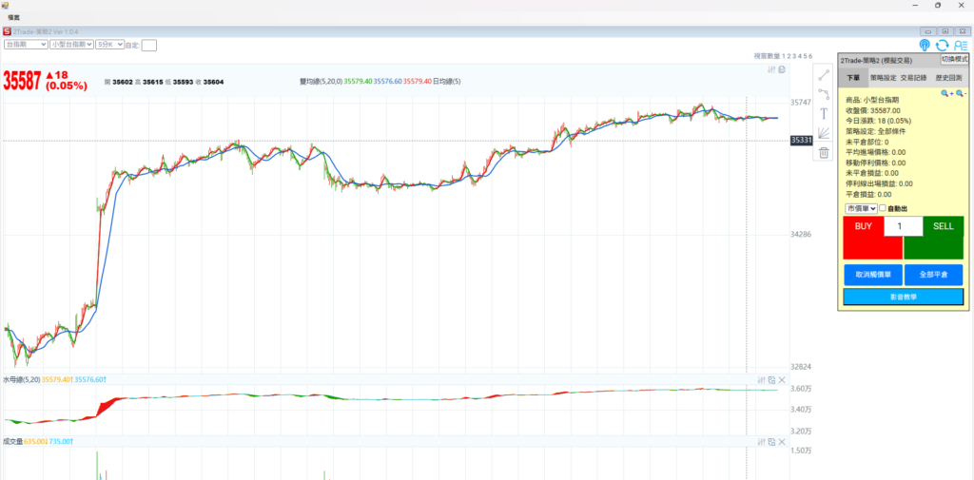The image size is (974, 480).
Task: Select the fan lines drawing tool
Action: [824, 133]
